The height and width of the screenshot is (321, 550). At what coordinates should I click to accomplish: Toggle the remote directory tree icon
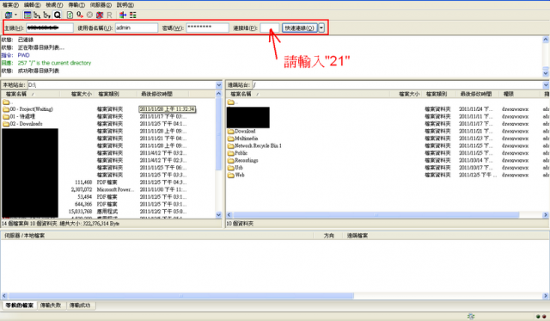click(46, 15)
